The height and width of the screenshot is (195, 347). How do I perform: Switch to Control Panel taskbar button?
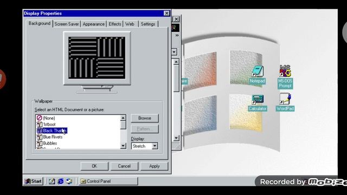coord(108,181)
